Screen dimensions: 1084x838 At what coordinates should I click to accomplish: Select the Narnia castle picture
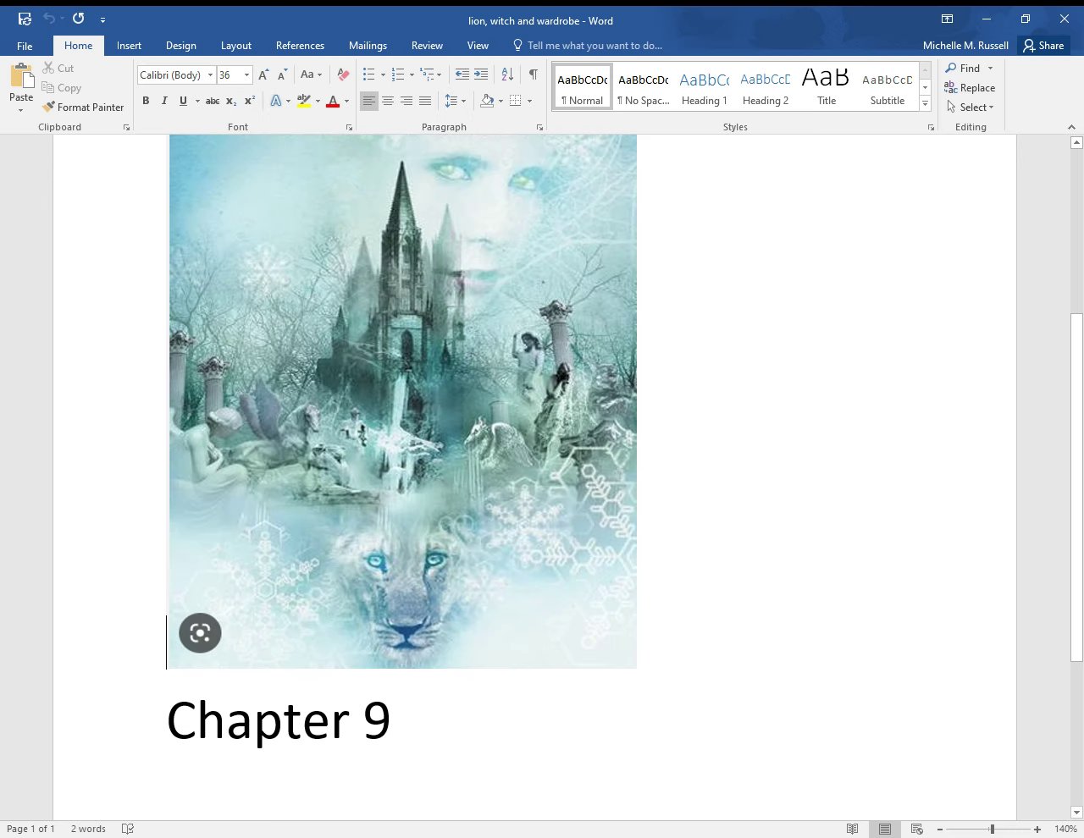click(403, 401)
